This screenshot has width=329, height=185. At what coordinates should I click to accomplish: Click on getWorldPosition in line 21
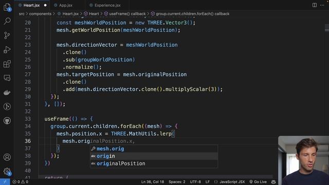coord(96,30)
